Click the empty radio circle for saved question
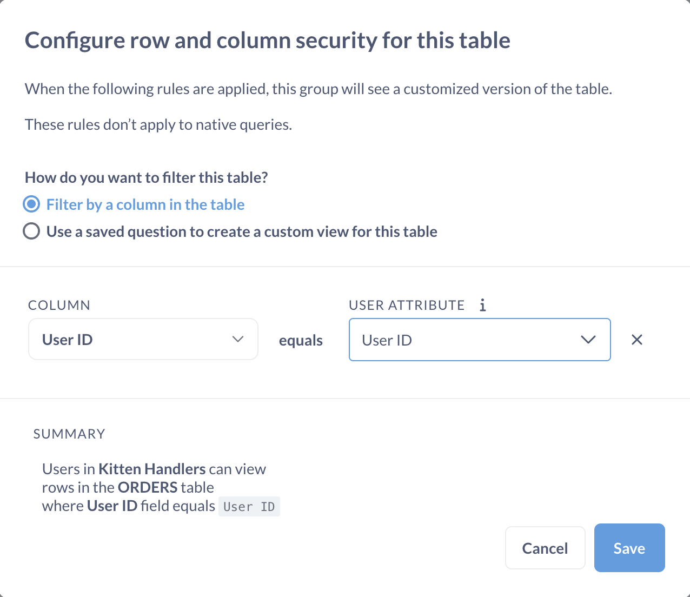 31,231
